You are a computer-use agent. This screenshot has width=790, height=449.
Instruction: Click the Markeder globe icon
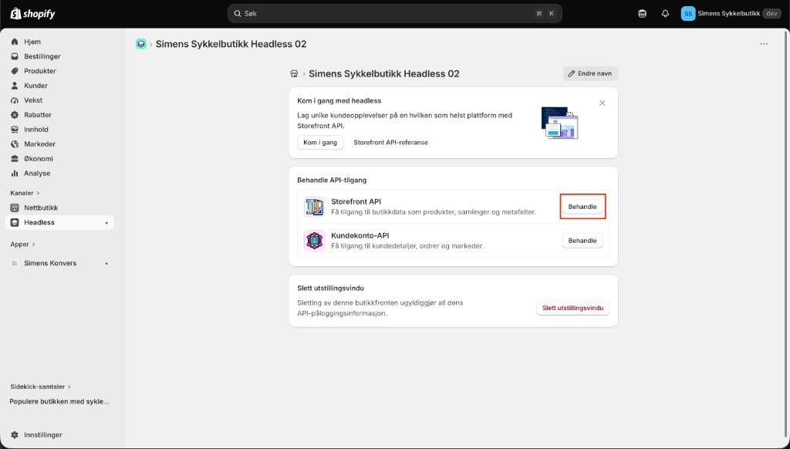15,144
